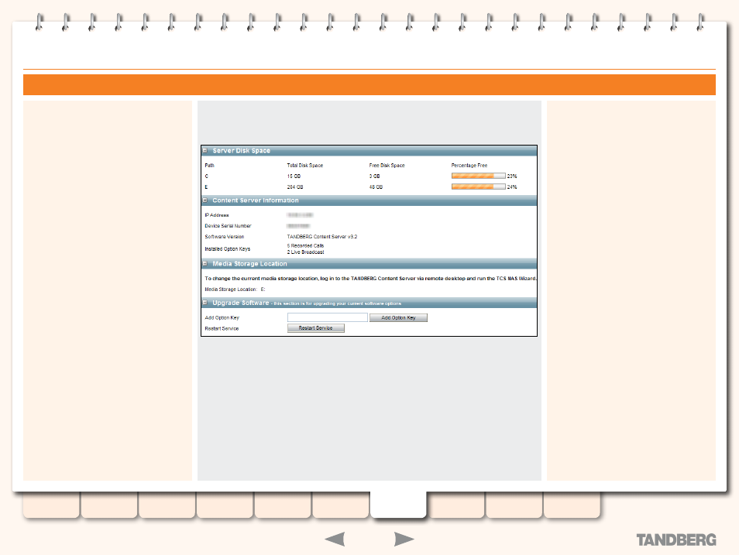
Task: Go to previous page with left arrow
Action: tap(335, 539)
